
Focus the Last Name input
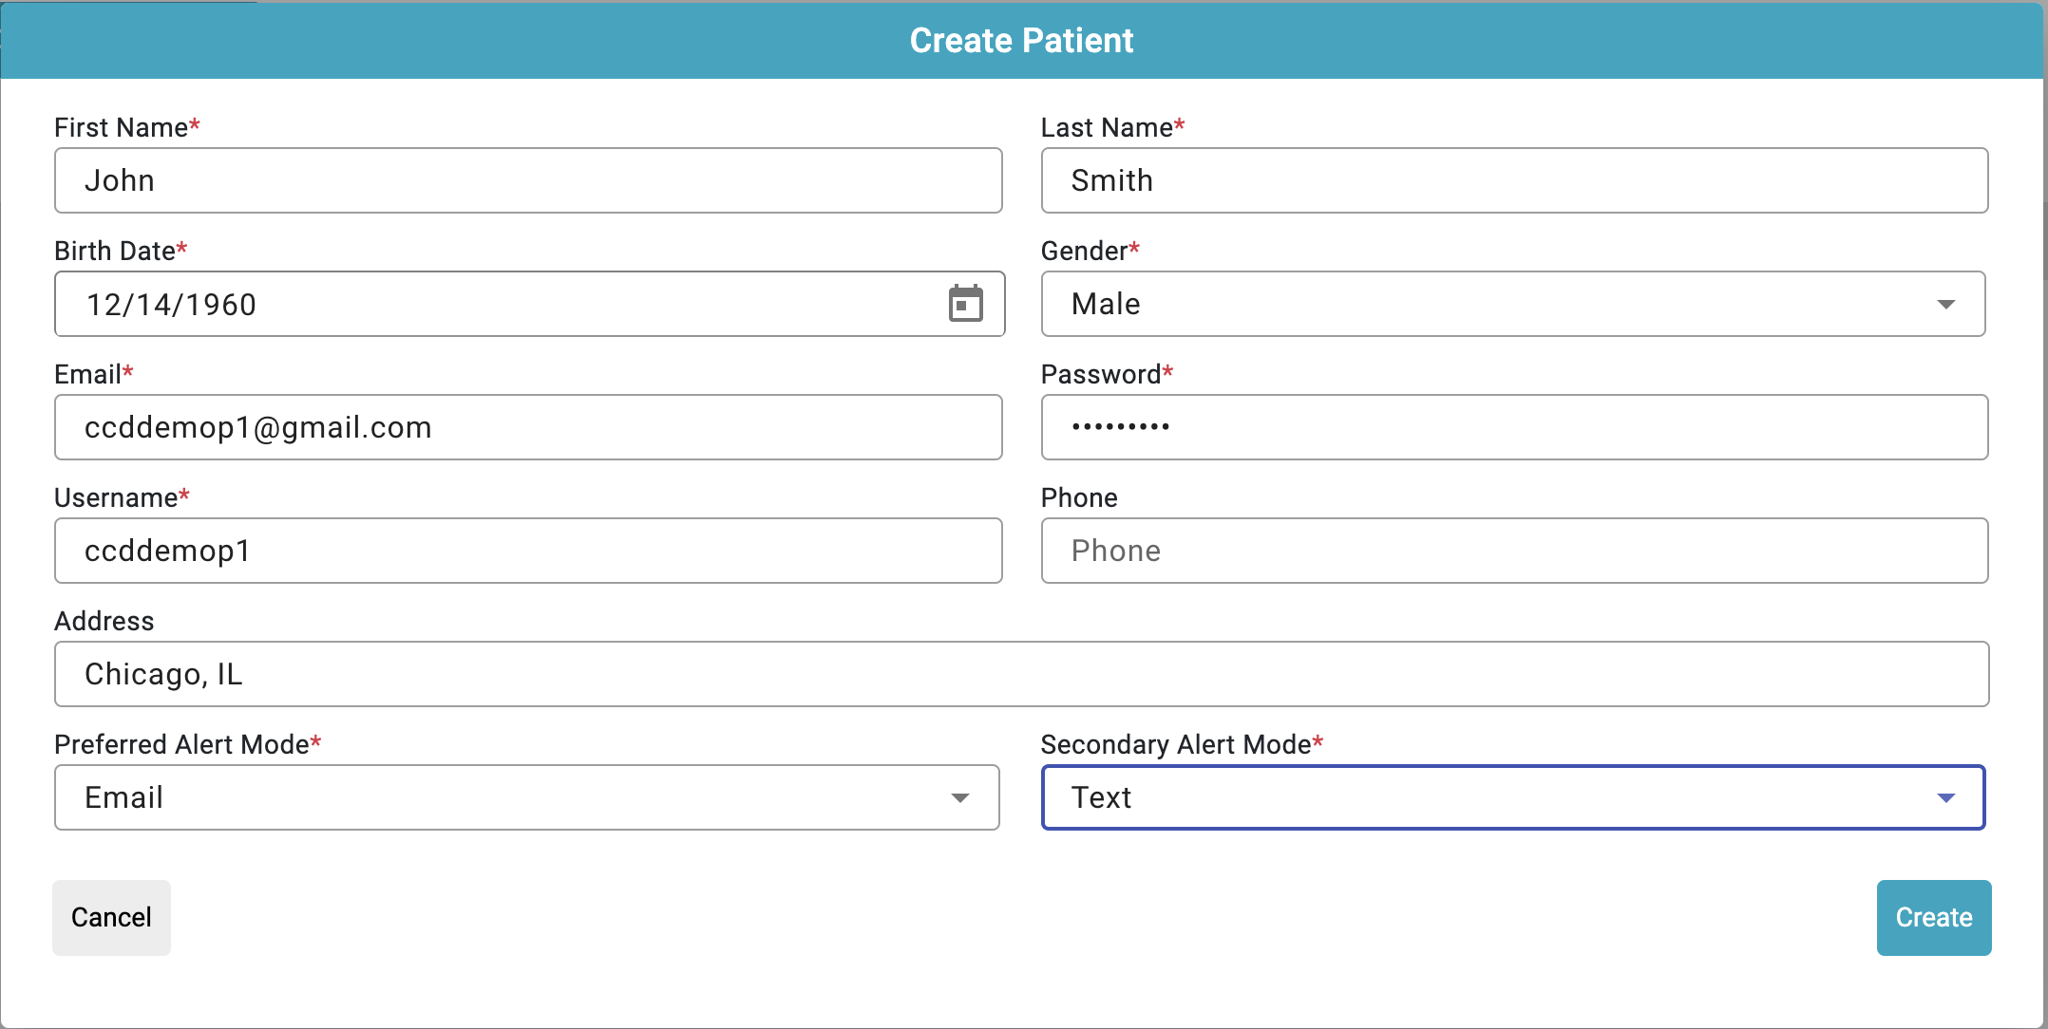pyautogui.click(x=1514, y=180)
